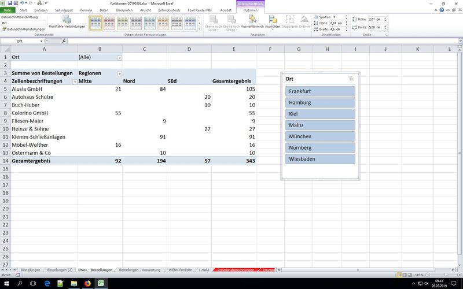Click Datenschnitteinstellungen button
Viewport: 463px width, 289px height.
click(x=23, y=29)
